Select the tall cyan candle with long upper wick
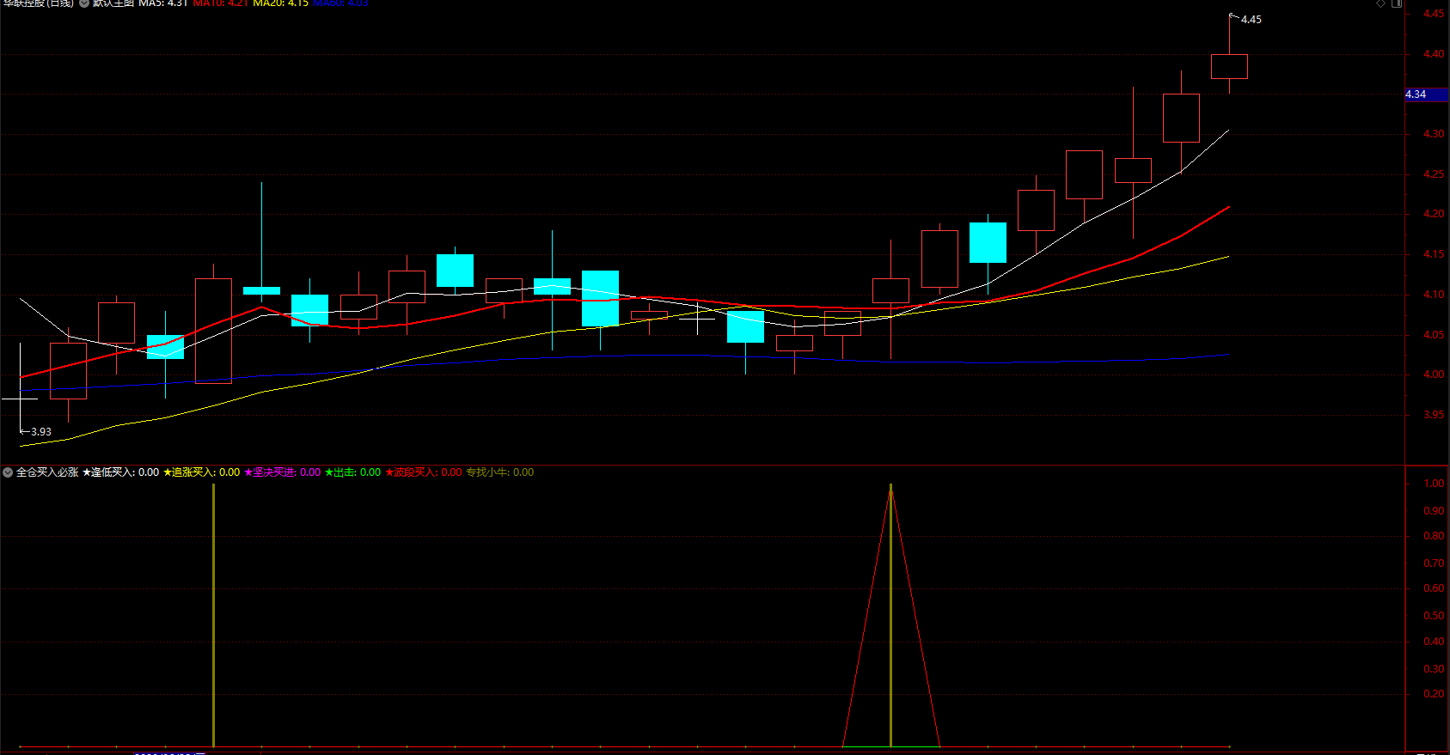Image resolution: width=1450 pixels, height=755 pixels. pos(261,290)
